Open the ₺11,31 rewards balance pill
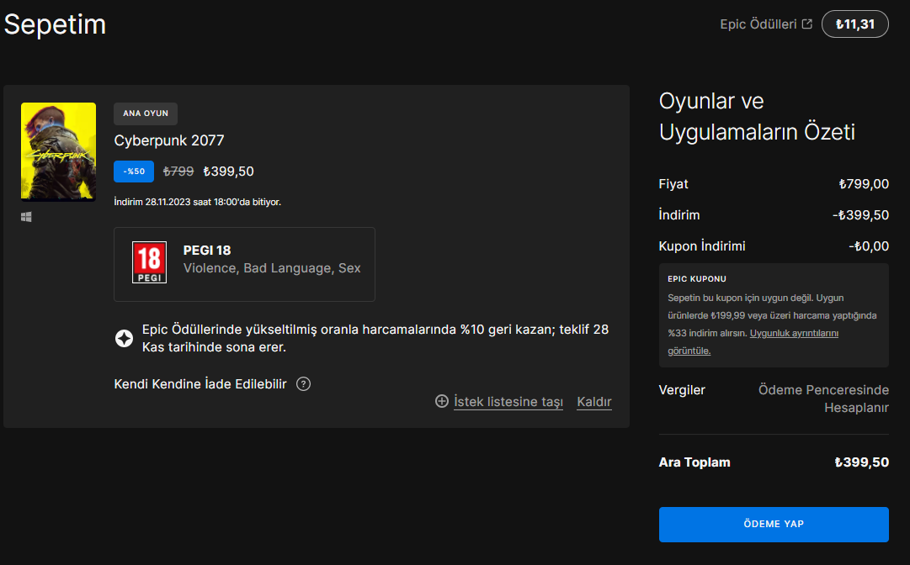 coord(855,24)
